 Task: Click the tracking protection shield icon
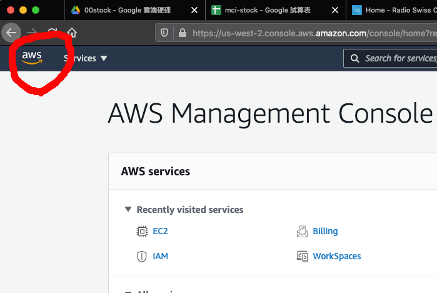(x=165, y=33)
